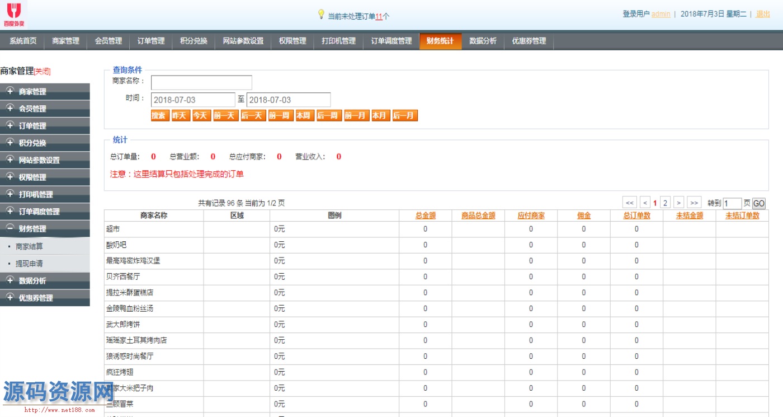This screenshot has width=783, height=417.
Task: Open 订单管理 in top navigation bar
Action: tap(151, 41)
